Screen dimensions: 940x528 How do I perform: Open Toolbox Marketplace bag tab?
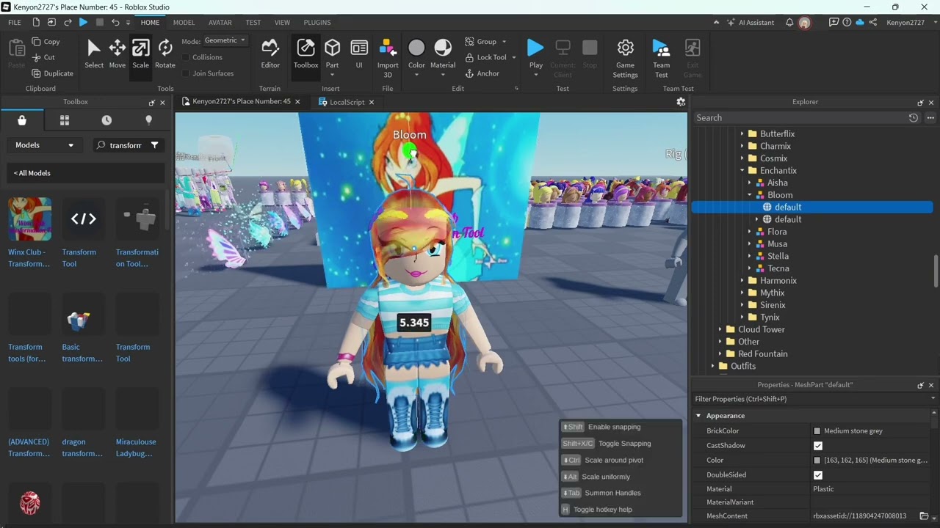22,120
